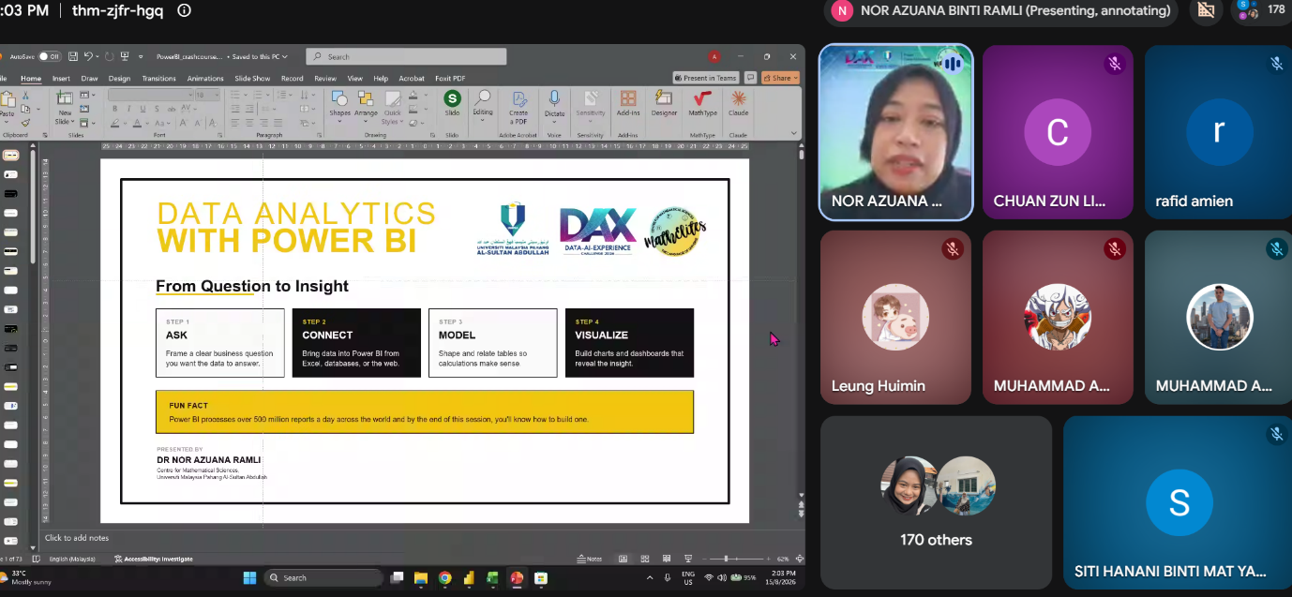Switch to Reading View icon

pos(666,559)
